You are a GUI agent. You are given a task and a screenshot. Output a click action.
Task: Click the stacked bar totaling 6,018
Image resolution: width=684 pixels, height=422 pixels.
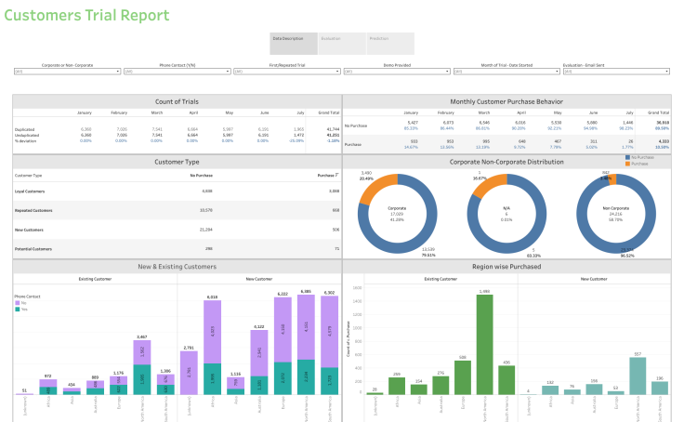[x=212, y=348]
